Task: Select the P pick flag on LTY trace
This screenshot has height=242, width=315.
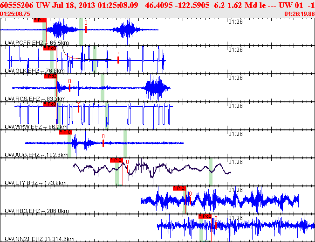Action: coord(116,160)
